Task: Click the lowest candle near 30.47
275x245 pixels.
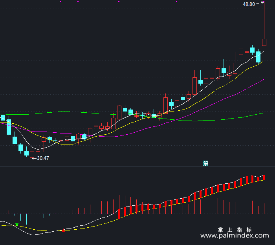Action: [x=32, y=155]
